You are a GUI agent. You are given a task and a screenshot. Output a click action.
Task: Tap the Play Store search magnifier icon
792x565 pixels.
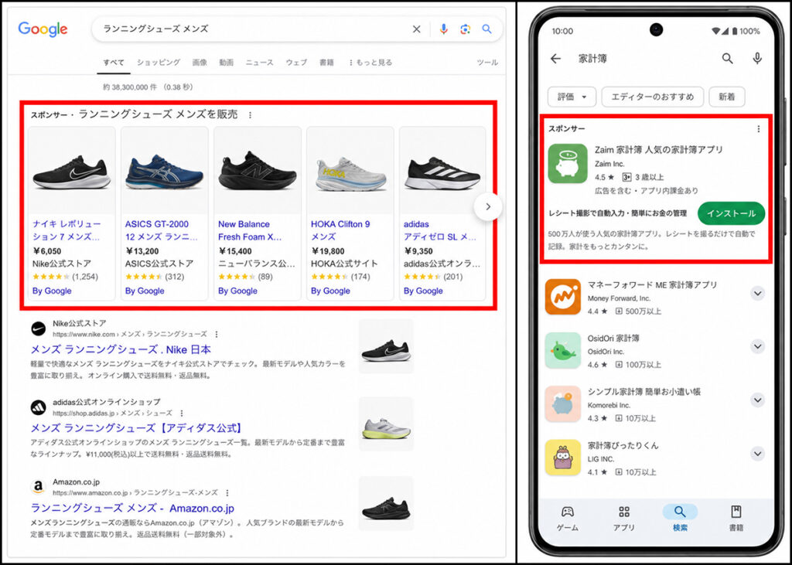(x=727, y=59)
